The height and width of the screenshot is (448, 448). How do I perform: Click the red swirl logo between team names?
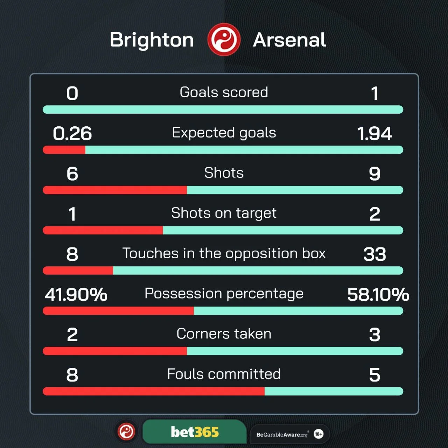224,40
